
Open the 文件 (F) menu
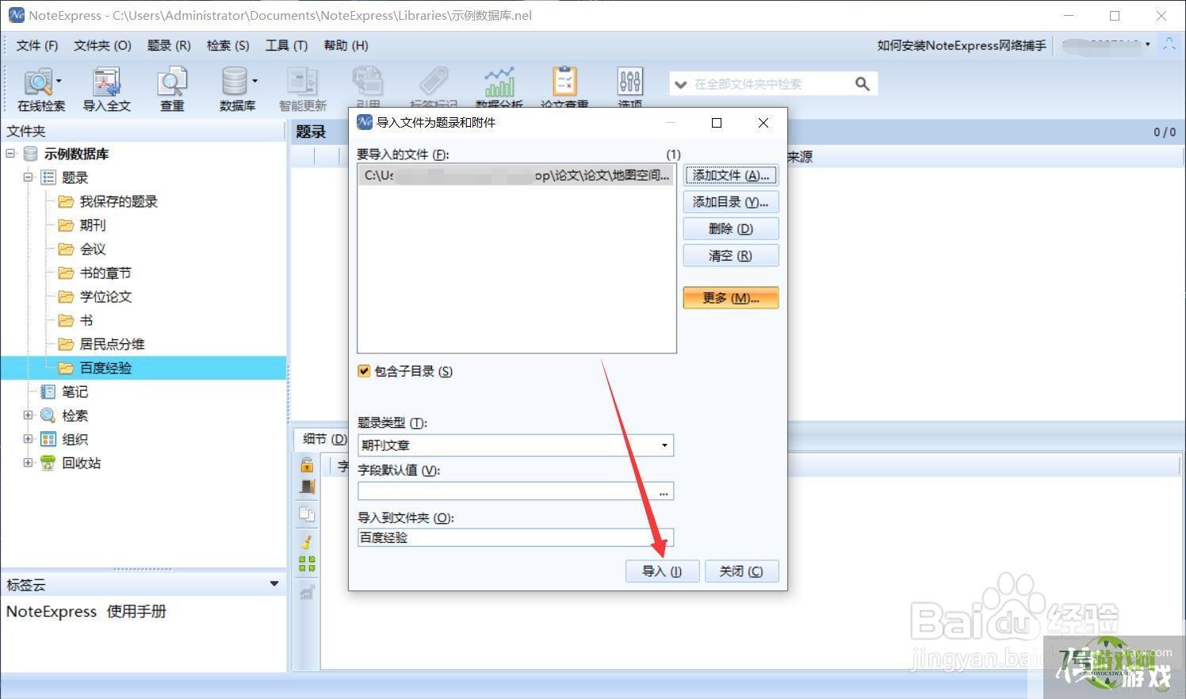[37, 45]
